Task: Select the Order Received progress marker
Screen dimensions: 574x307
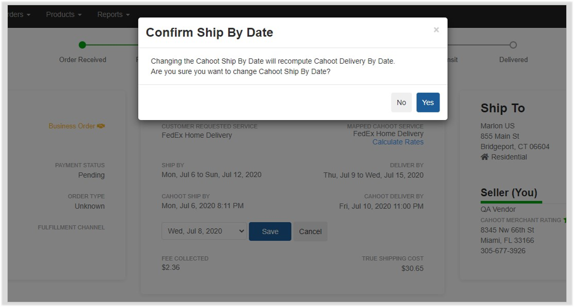Action: tap(82, 45)
